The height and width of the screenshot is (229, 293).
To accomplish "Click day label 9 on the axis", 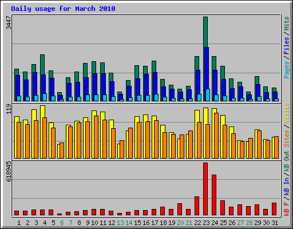I will click(88, 223).
